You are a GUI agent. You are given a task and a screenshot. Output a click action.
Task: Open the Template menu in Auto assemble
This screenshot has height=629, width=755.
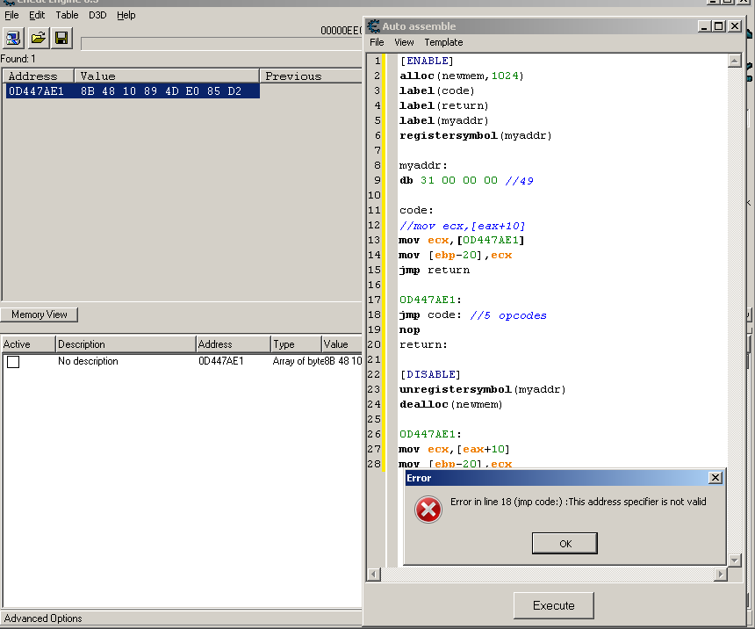click(x=443, y=42)
